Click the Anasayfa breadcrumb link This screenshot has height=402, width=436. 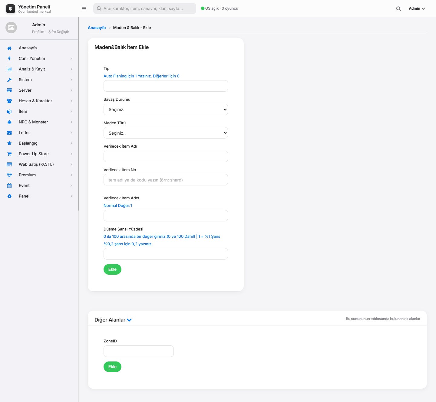click(x=97, y=28)
